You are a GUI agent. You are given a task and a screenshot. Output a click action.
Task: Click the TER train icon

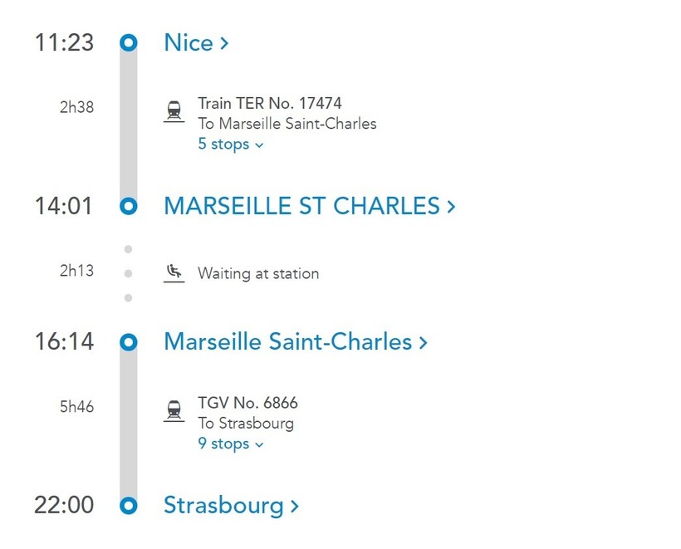pyautogui.click(x=174, y=111)
